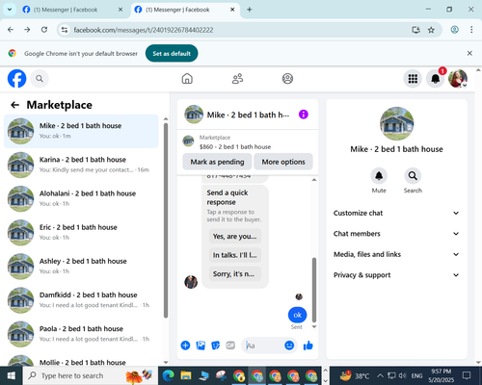Screen dimensions: 482x385
Task: Open the Facebook search magnifier
Action: pos(40,79)
